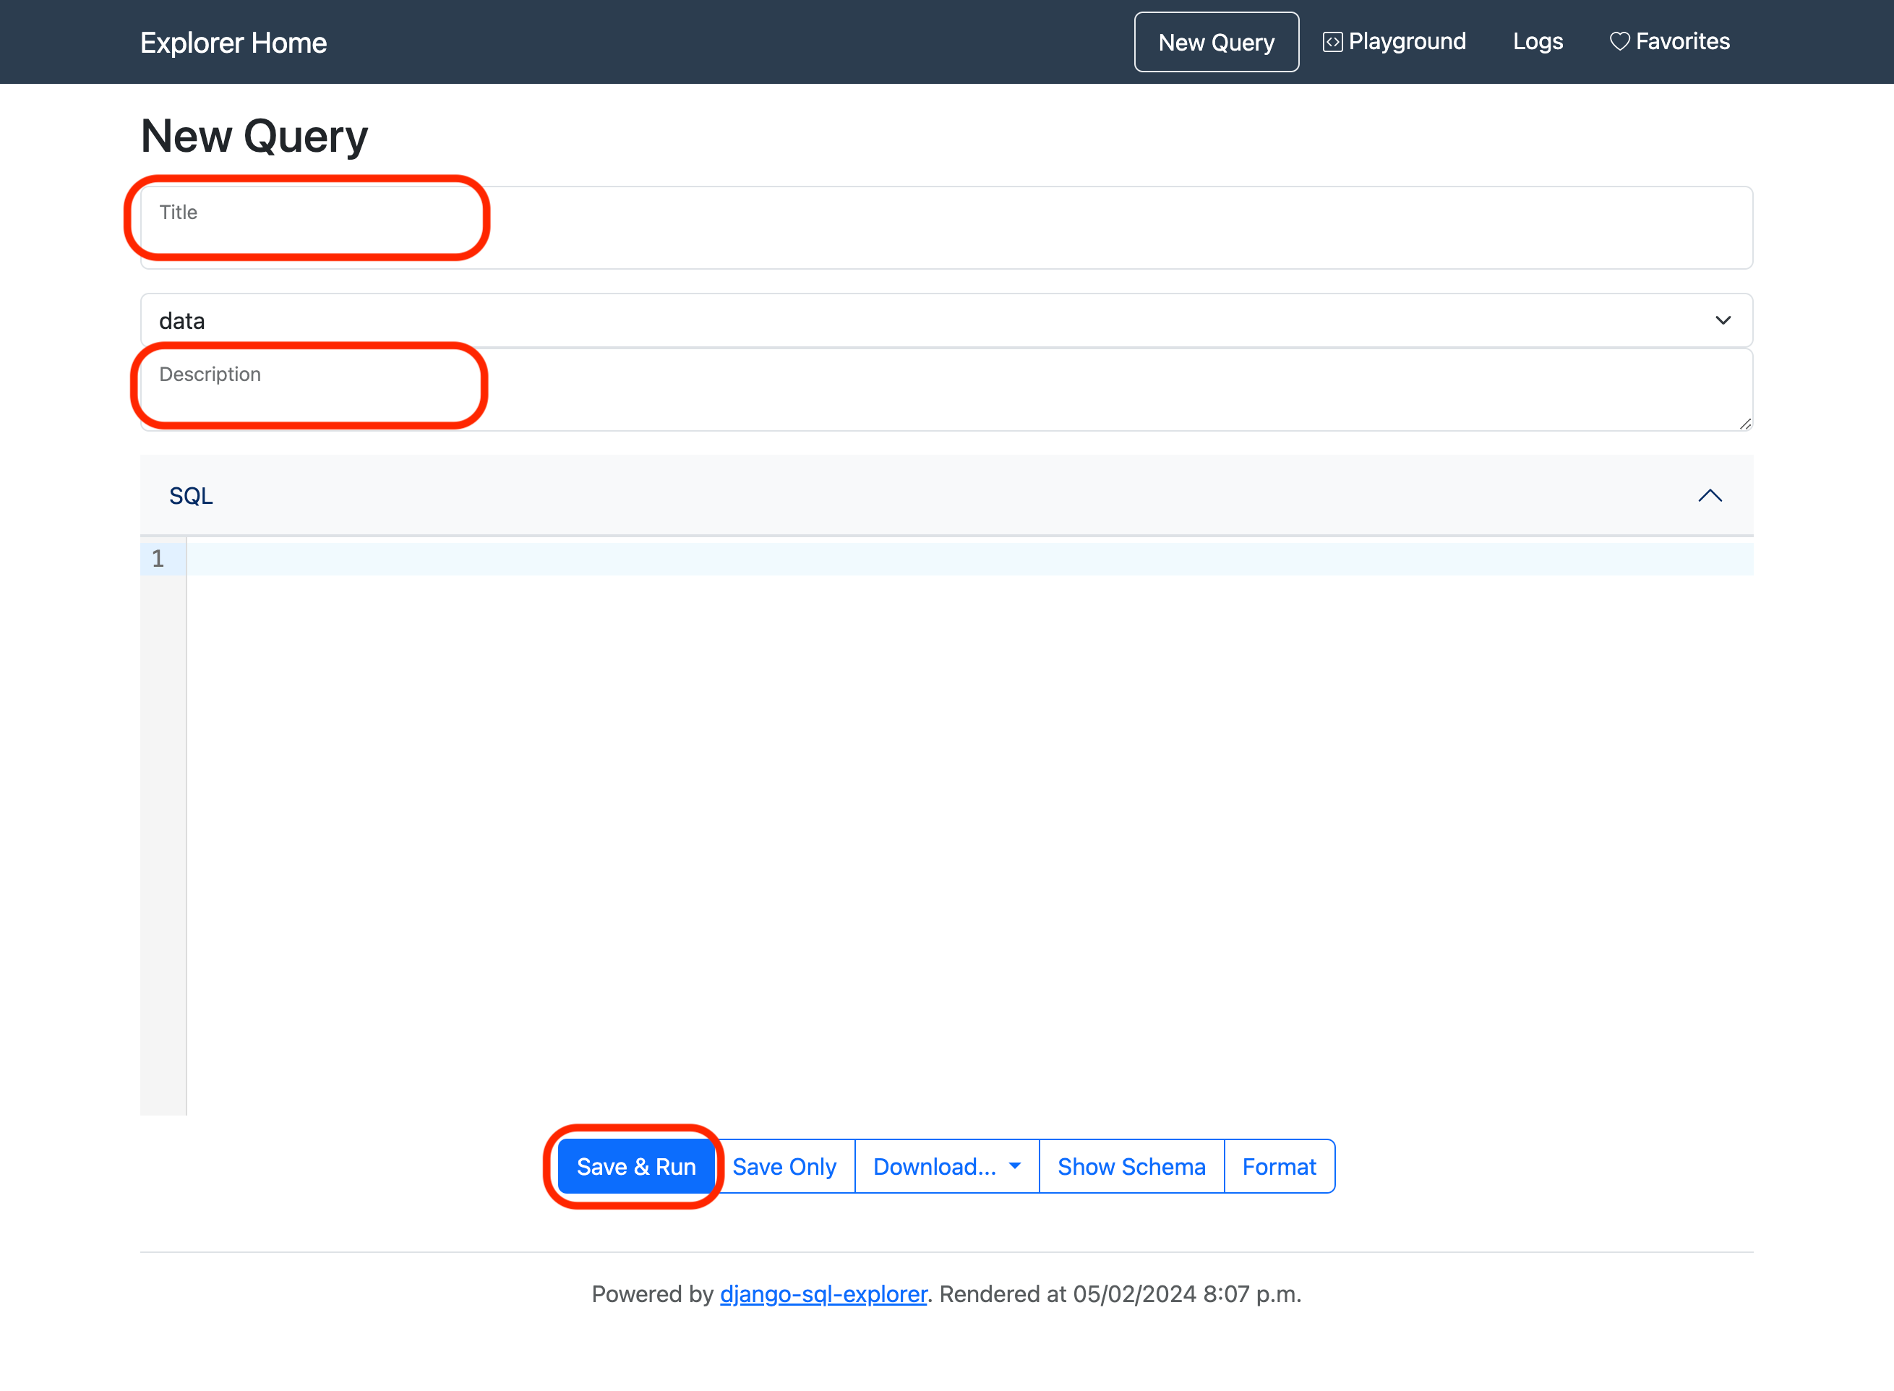Open the Favorites page

click(x=1669, y=41)
